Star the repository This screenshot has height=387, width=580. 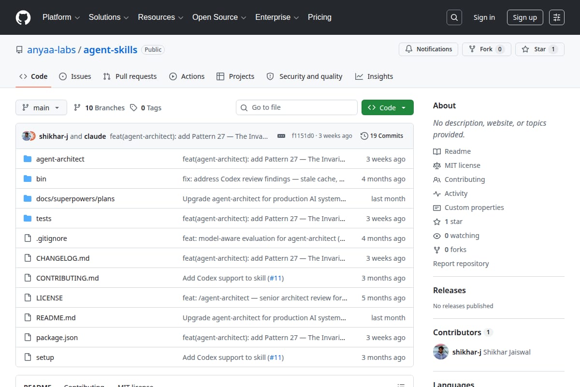pos(540,49)
